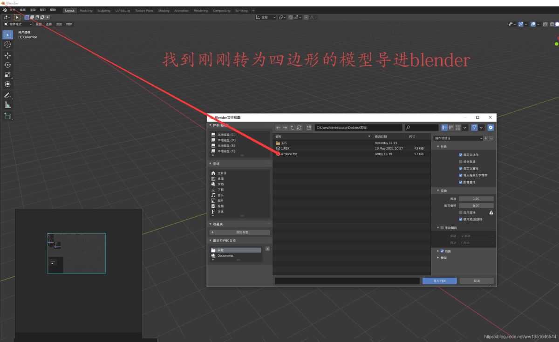Select the Select Box tool in left toolbar

(7, 34)
